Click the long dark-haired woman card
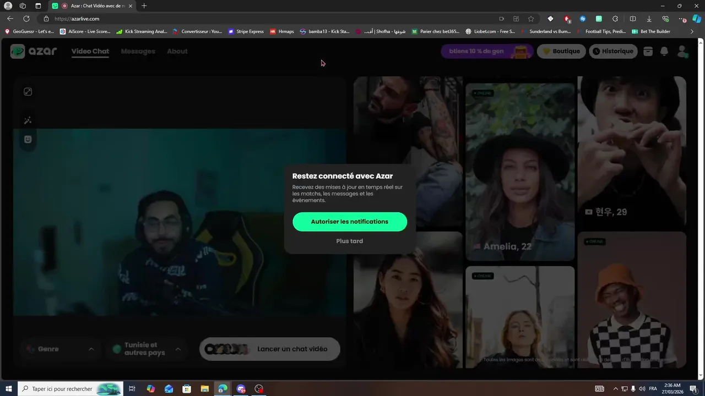This screenshot has width=705, height=396. (408, 300)
